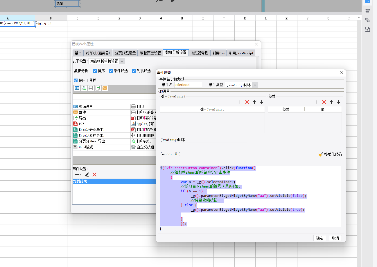Select 邮件 in available buttons list

click(101, 112)
